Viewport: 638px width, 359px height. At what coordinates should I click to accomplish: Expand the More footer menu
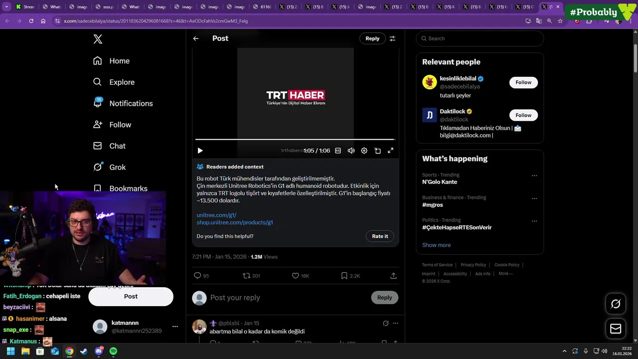pyautogui.click(x=505, y=274)
